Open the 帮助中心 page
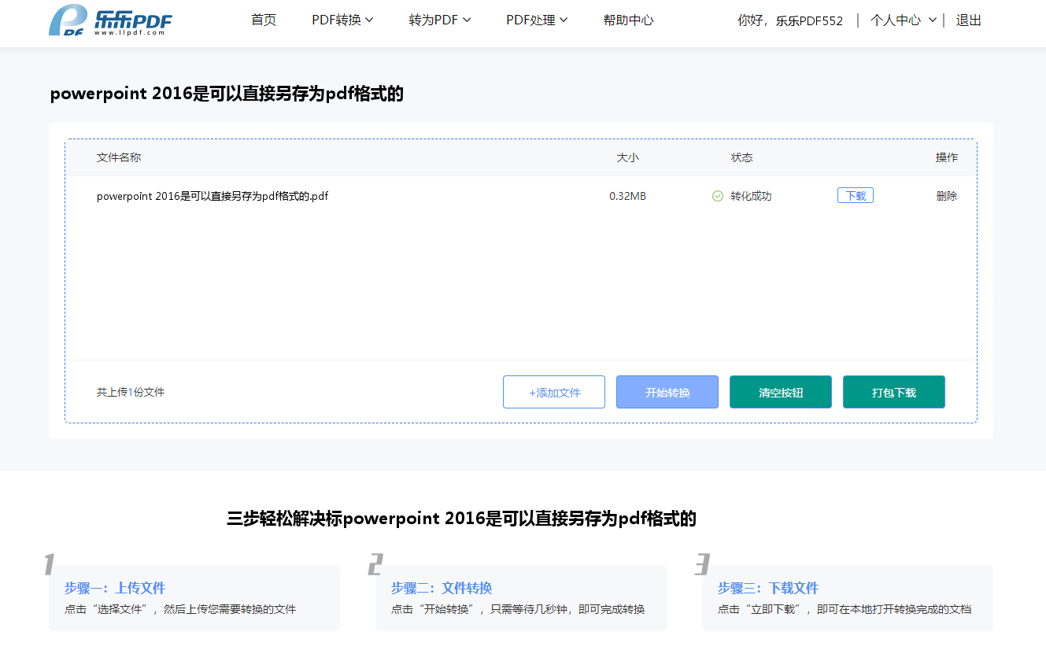 (628, 20)
